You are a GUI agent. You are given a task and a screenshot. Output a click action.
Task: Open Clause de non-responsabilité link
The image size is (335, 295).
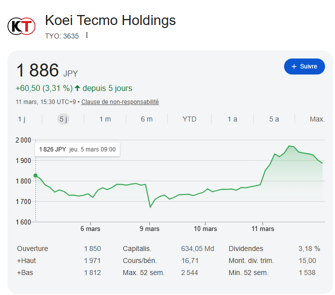(120, 102)
